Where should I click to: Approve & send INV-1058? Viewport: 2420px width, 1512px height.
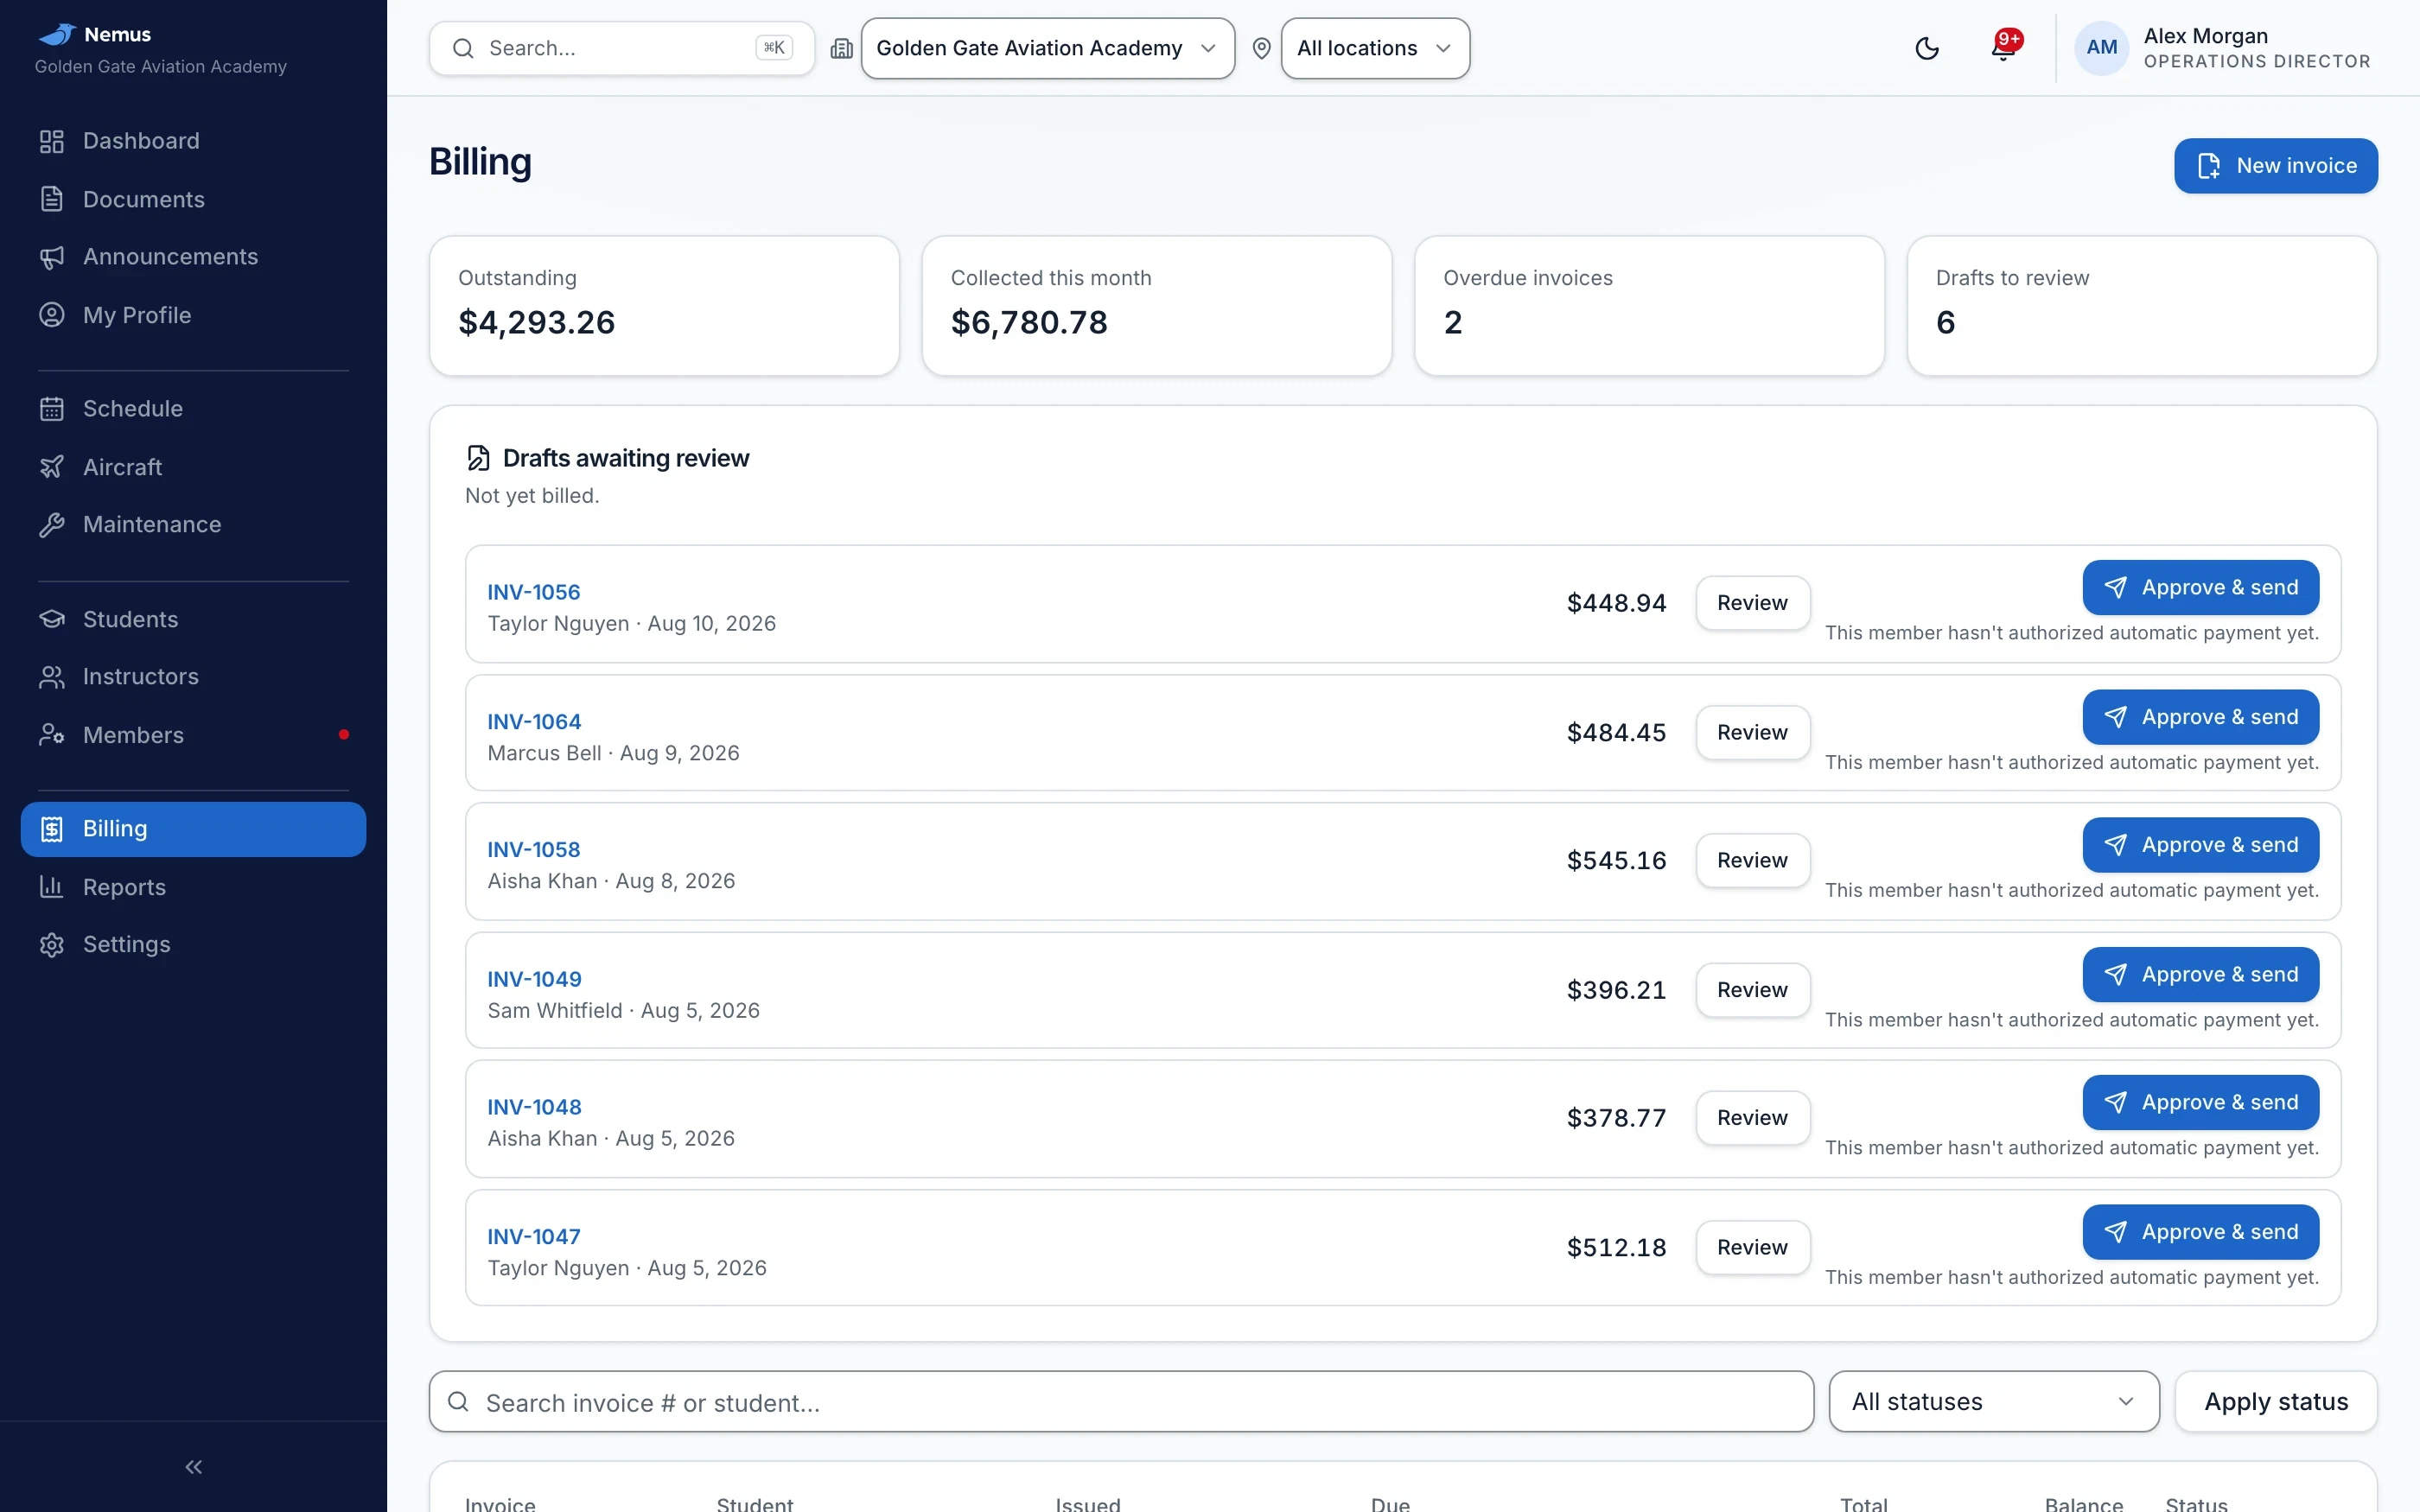click(2200, 845)
